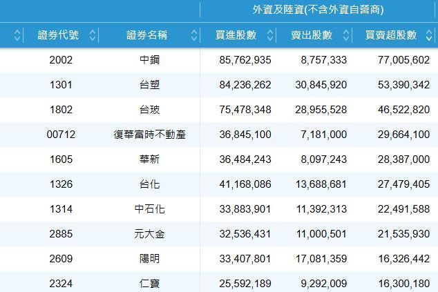Image resolution: width=438 pixels, height=292 pixels.
Task: Click the security name 台化
Action: pos(149,184)
